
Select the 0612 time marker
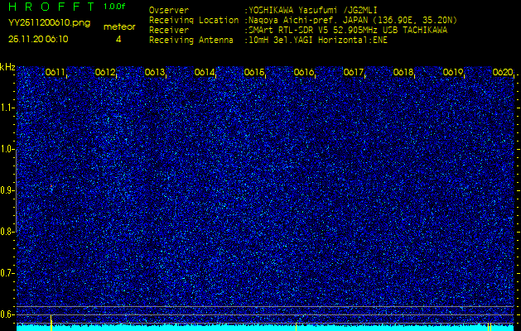click(105, 73)
